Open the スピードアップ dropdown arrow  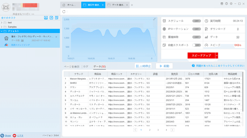[x=217, y=55]
